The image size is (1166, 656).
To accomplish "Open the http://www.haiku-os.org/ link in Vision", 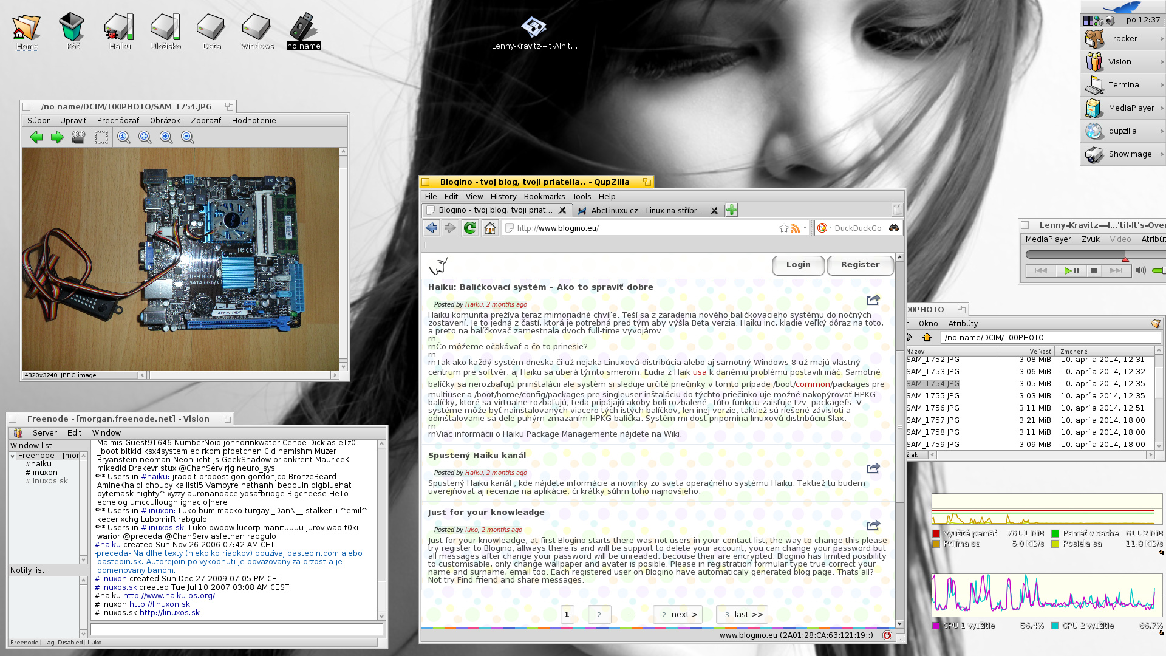I will click(x=169, y=596).
